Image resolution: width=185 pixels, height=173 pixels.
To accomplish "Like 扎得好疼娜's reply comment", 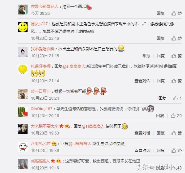I will pos(176,81).
